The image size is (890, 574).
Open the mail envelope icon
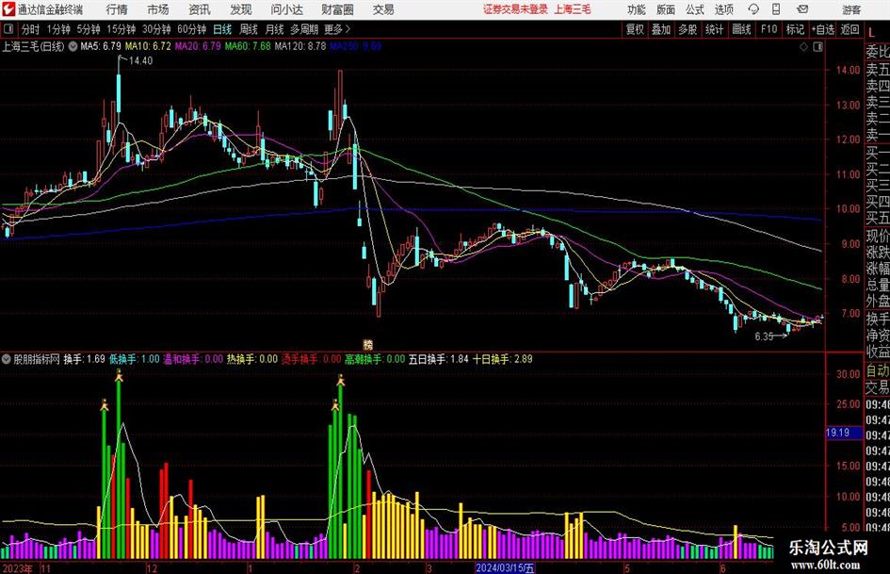pos(802,9)
